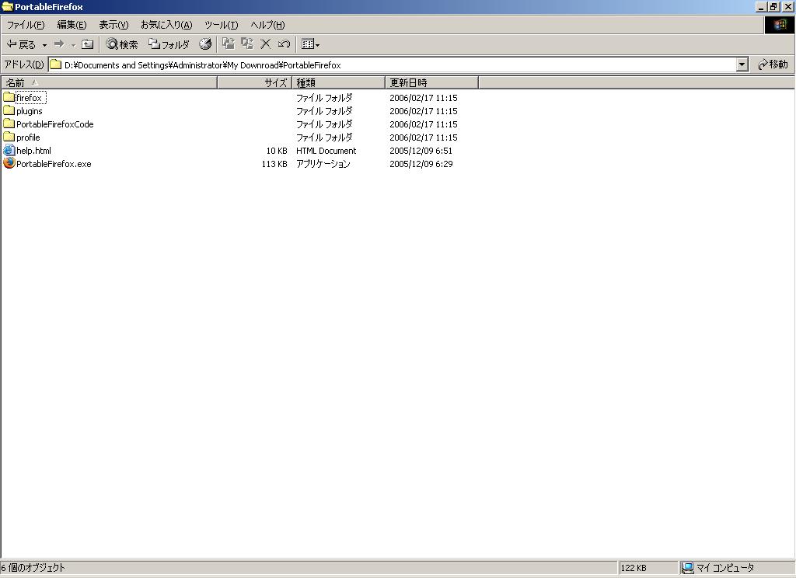This screenshot has width=796, height=578.
Task: Click the plugins folder name
Action: tap(30, 111)
